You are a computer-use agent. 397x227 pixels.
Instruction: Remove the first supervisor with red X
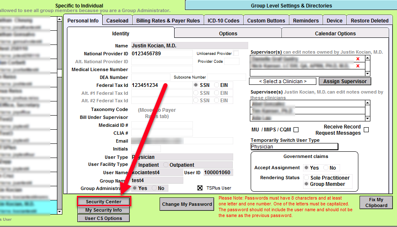[x=358, y=59]
